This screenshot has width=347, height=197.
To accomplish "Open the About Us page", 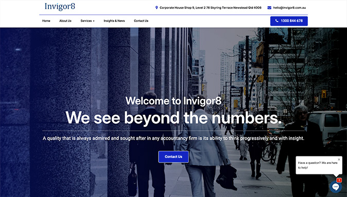I will coord(65,21).
